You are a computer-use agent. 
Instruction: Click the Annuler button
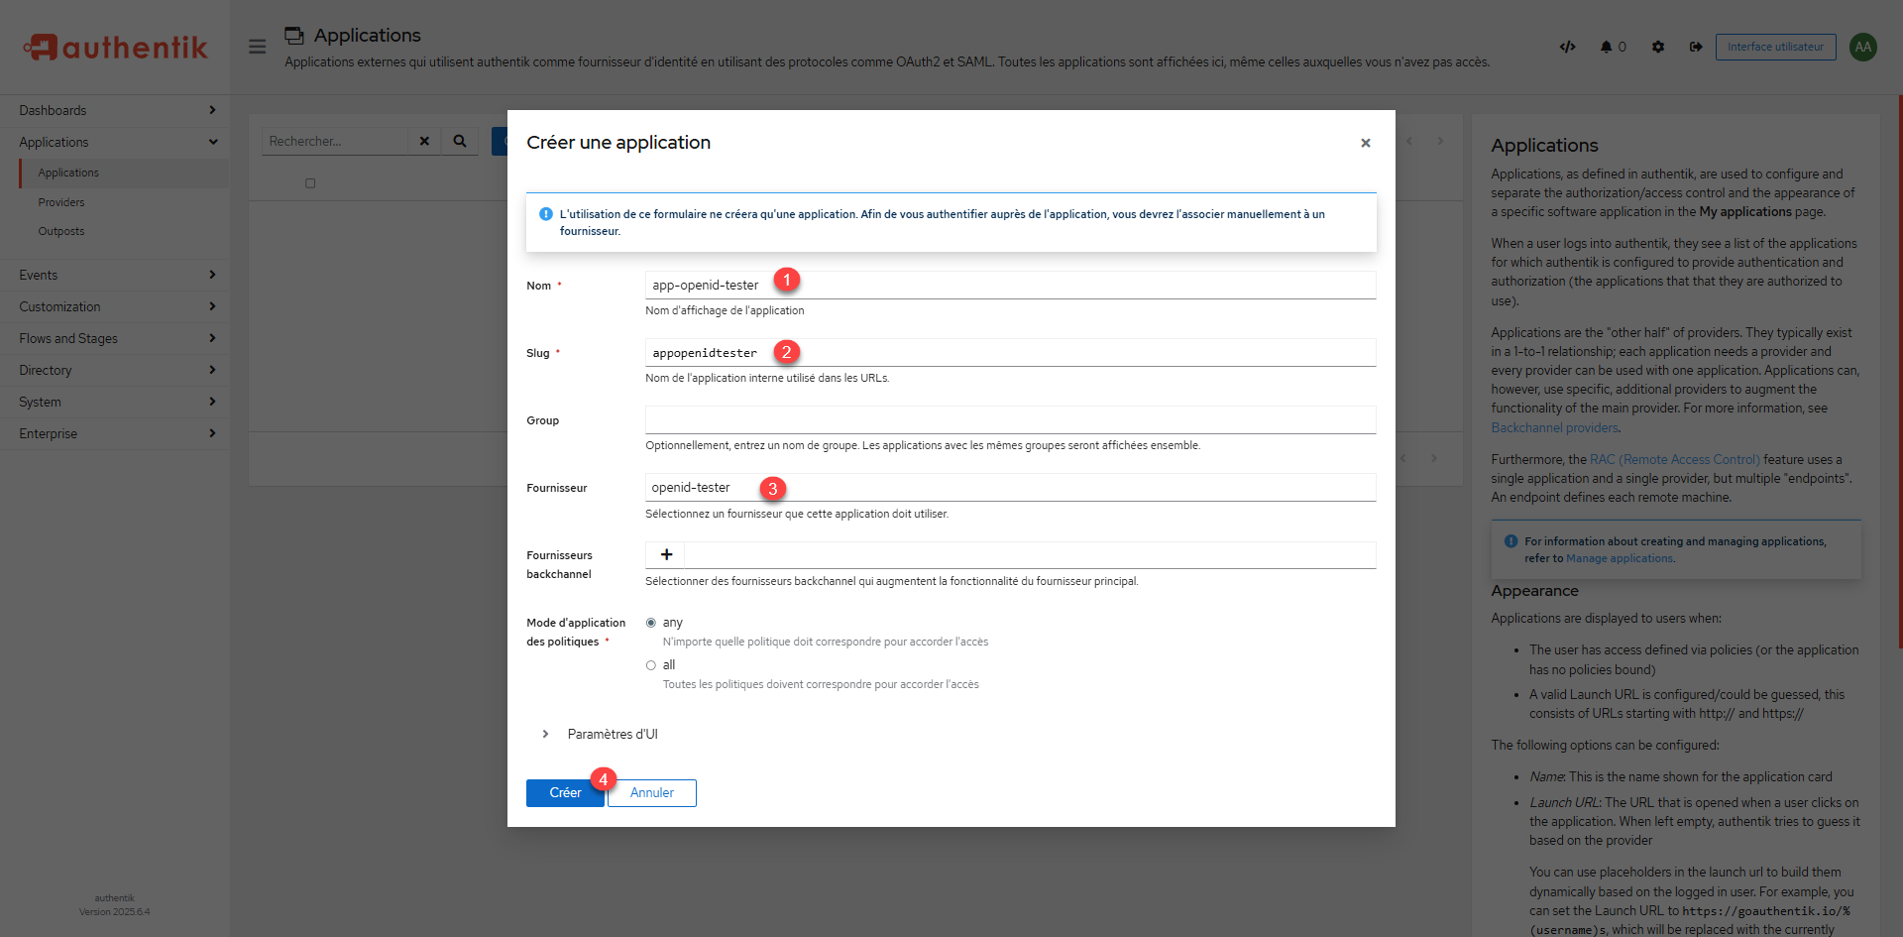(651, 793)
